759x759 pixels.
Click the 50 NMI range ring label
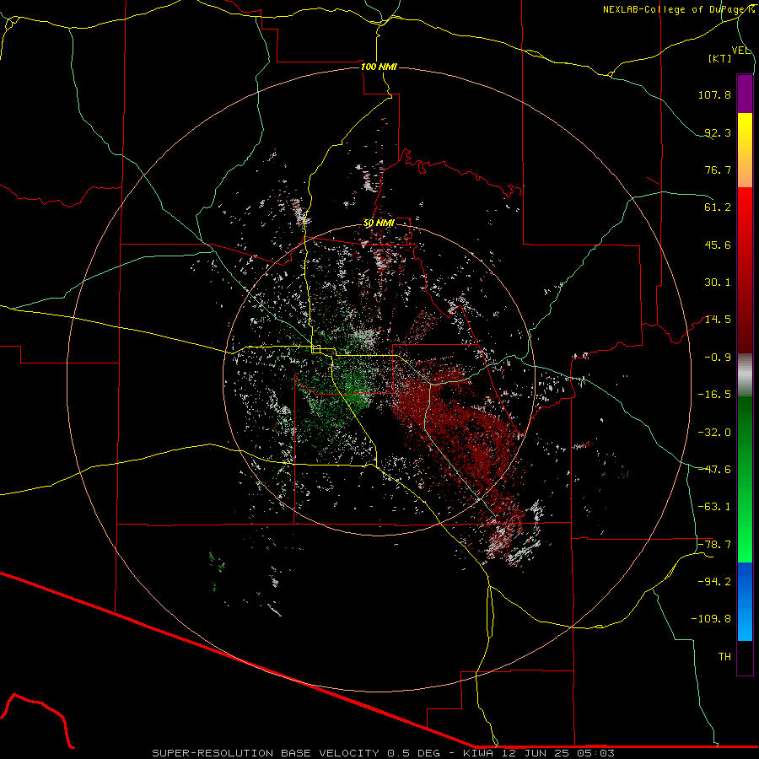[379, 223]
